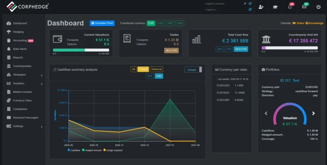Viewport: 327px width, 165px height.
Task: Click the EUR/USD rate 1.1488
Action: (239, 85)
